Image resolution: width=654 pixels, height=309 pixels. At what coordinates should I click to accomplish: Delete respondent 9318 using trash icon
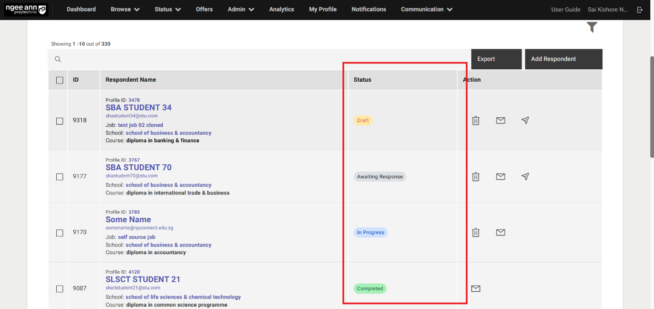point(476,120)
